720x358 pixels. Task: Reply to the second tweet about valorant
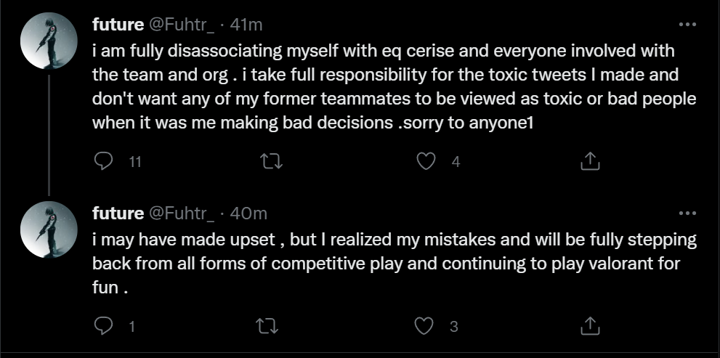click(104, 326)
